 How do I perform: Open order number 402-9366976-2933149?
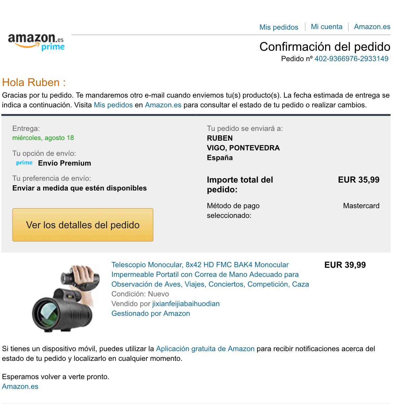coord(351,59)
